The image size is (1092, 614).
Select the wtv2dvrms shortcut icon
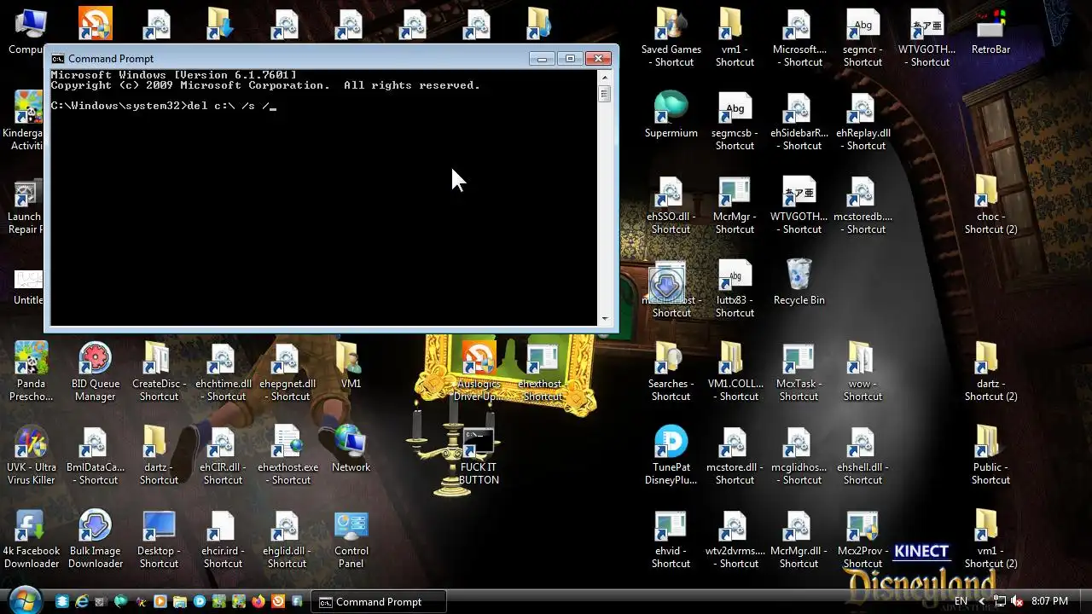[735, 539]
